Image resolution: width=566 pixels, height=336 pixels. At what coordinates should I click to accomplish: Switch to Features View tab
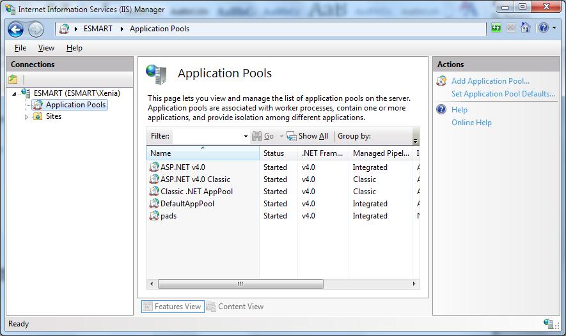click(x=173, y=307)
